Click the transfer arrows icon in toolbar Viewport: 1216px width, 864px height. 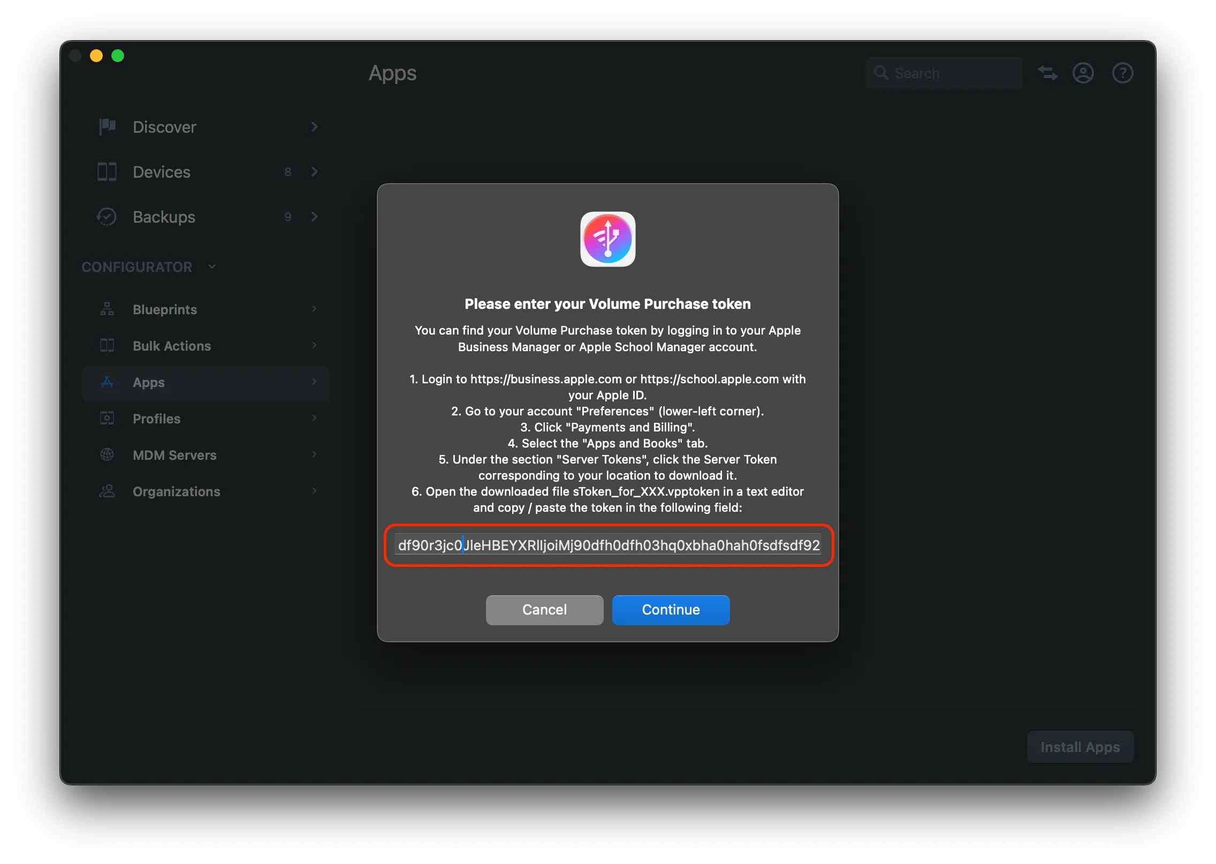pos(1047,73)
